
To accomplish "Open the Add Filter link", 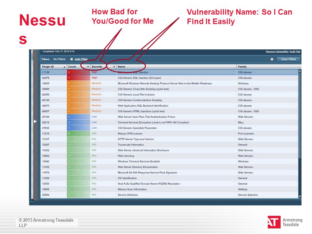I will coord(81,59).
